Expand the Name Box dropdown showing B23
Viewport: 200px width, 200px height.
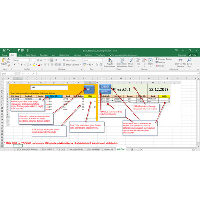(x=14, y=74)
